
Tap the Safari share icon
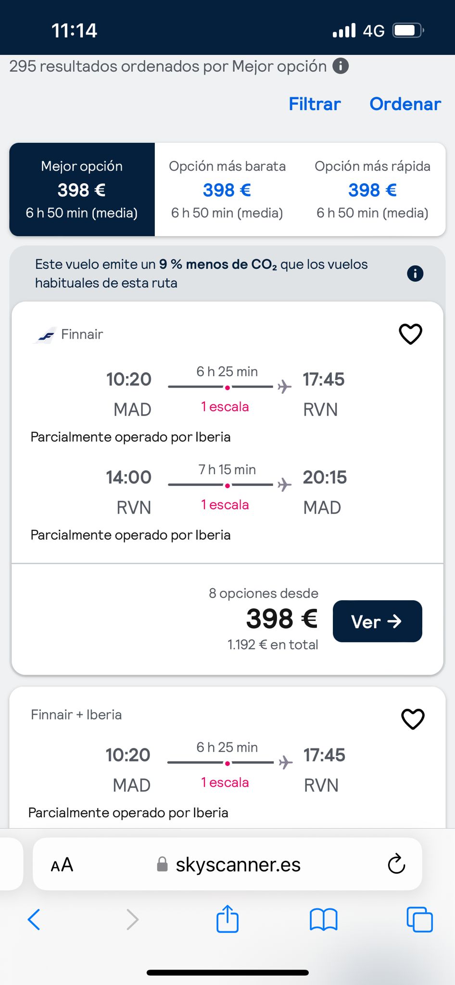click(x=227, y=919)
